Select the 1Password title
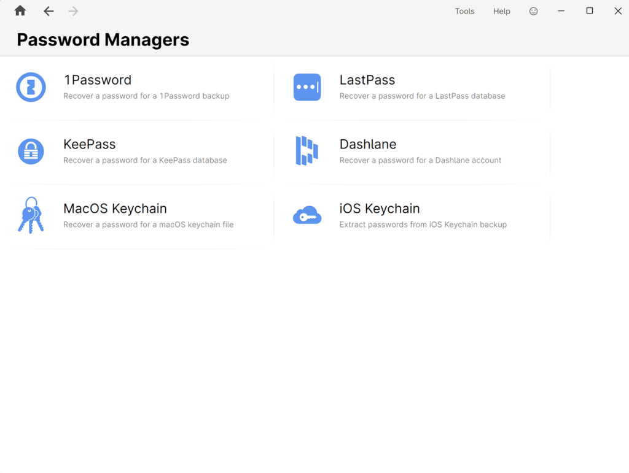Screen dimensions: 629x473 tap(98, 80)
